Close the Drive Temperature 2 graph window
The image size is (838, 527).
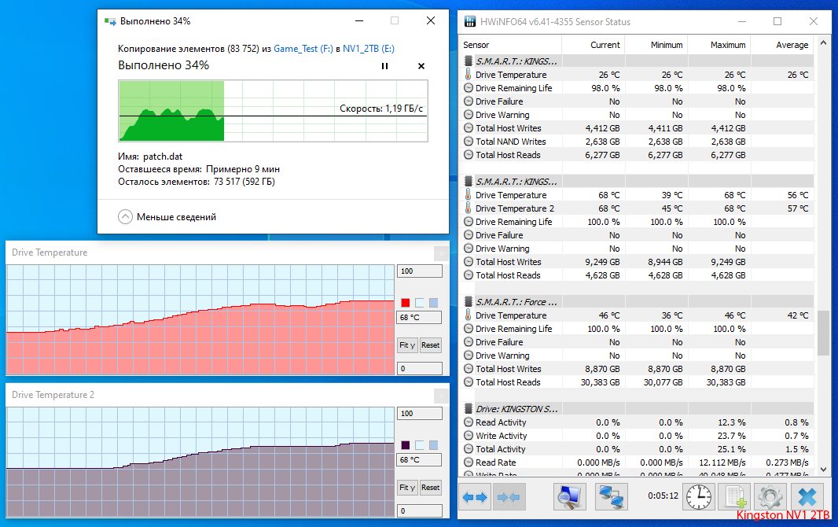(x=441, y=396)
